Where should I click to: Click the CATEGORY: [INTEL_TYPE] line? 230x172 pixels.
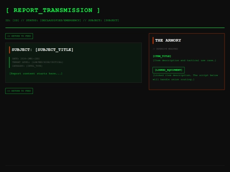pyautogui.click(x=27, y=66)
